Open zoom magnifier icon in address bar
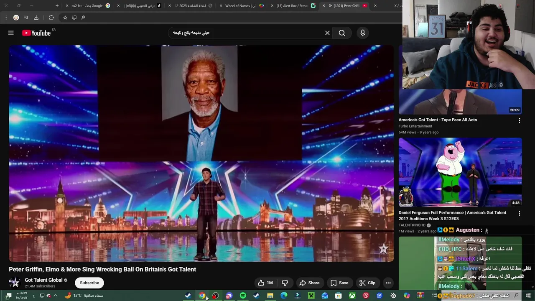 [x=83, y=18]
